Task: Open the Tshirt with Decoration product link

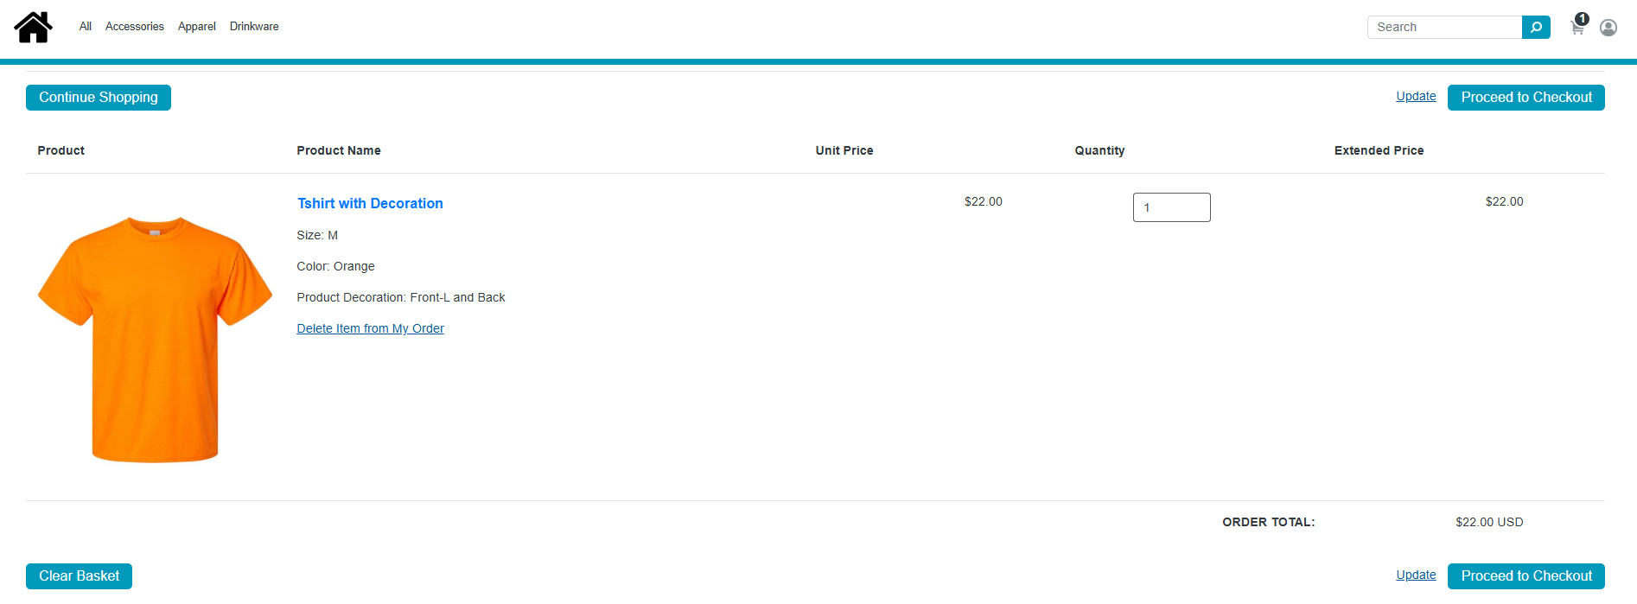Action: (370, 203)
